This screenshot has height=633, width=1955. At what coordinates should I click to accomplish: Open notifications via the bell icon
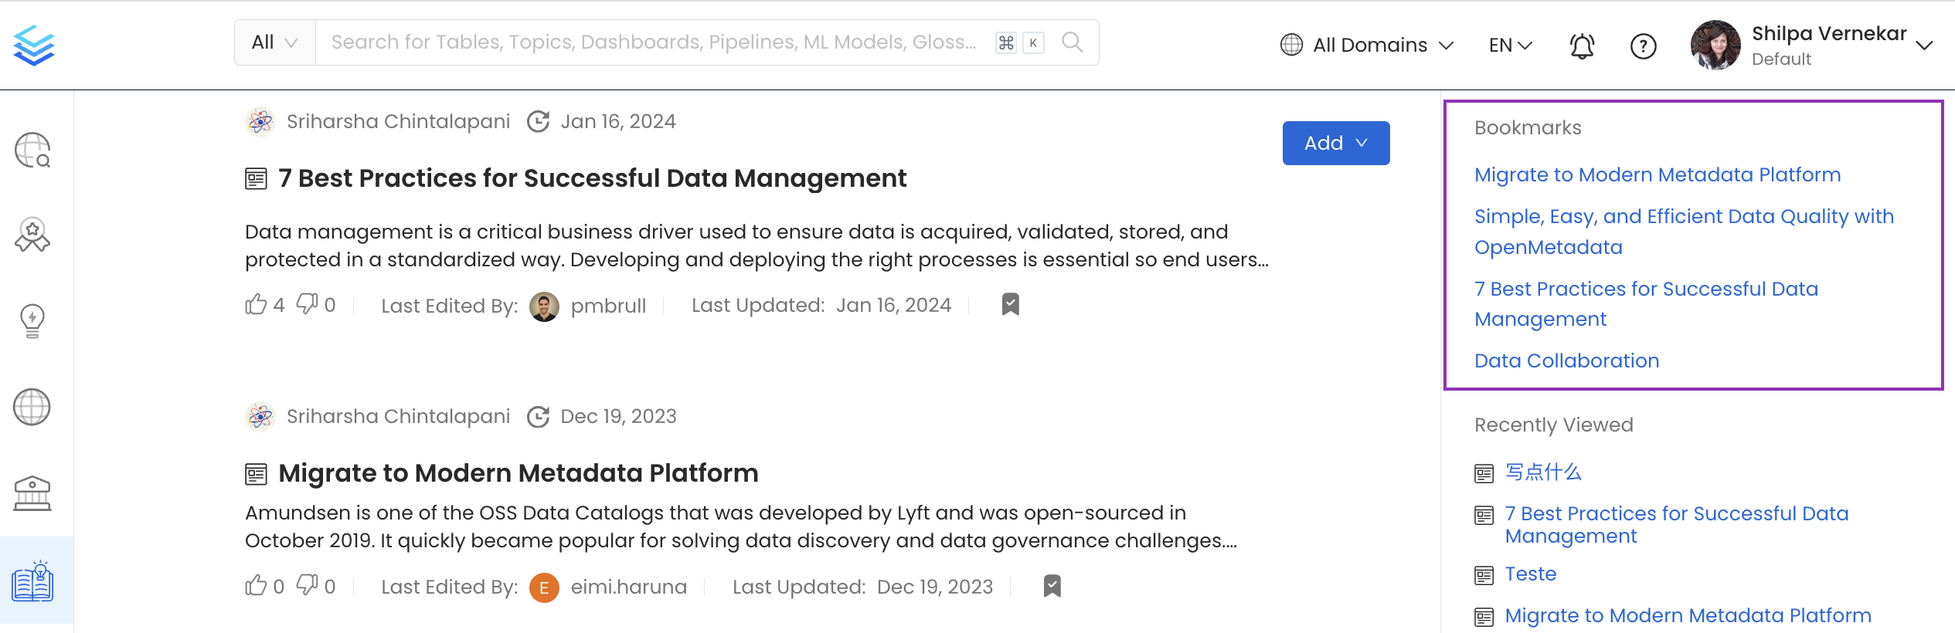1581,46
